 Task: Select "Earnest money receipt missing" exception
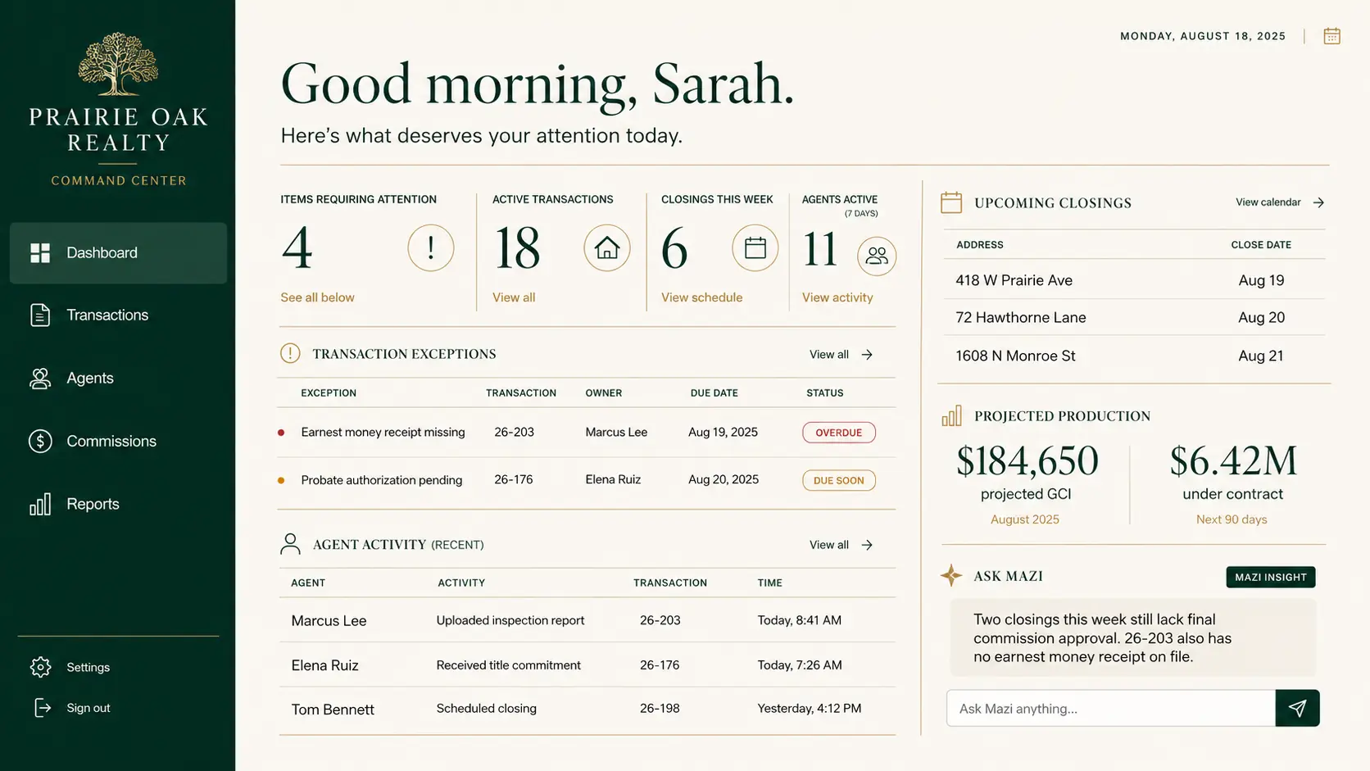(383, 432)
